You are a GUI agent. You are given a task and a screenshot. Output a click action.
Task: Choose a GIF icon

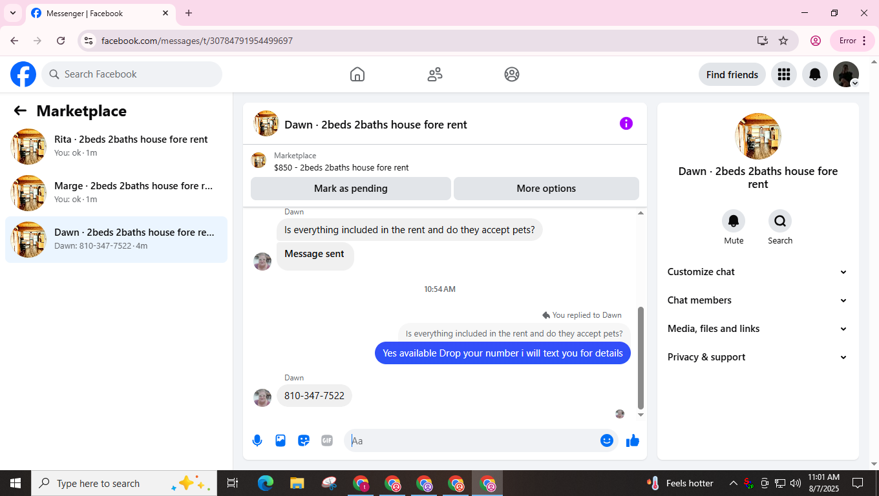tap(327, 440)
